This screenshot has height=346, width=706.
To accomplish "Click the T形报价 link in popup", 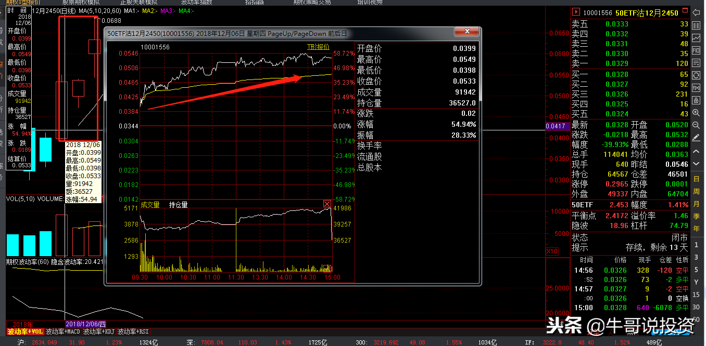I will click(318, 47).
